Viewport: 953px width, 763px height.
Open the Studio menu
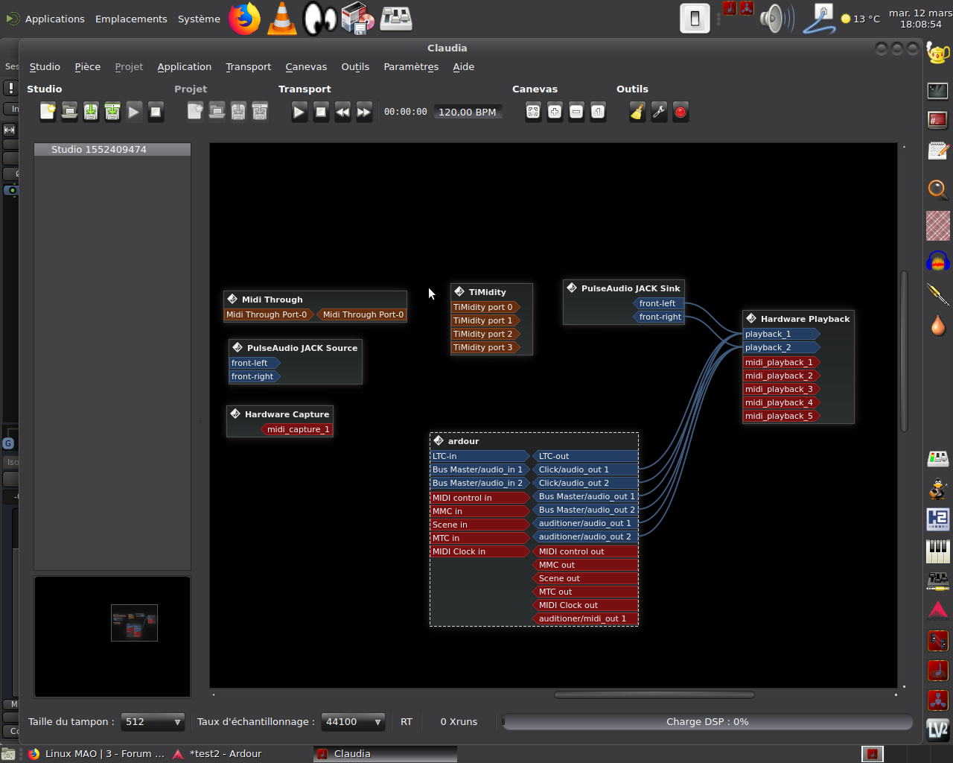pyautogui.click(x=45, y=67)
